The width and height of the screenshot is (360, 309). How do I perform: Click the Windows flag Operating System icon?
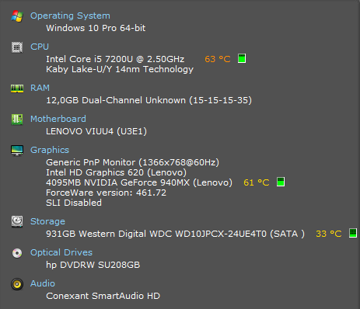tap(17, 16)
